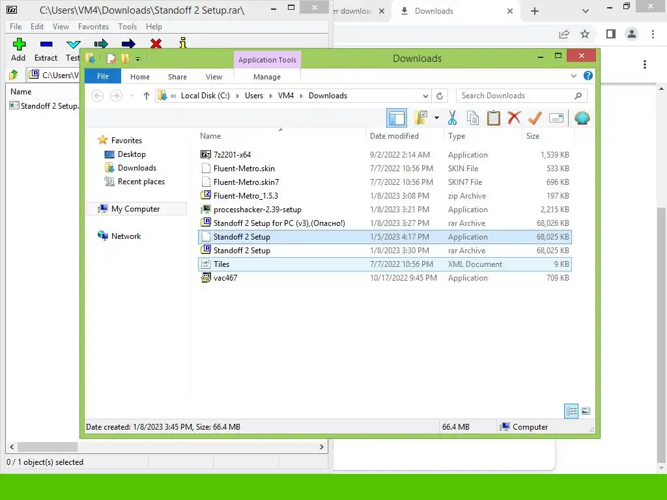Screen dimensions: 667x500
Task: Click the browser share icon
Action: point(564,34)
